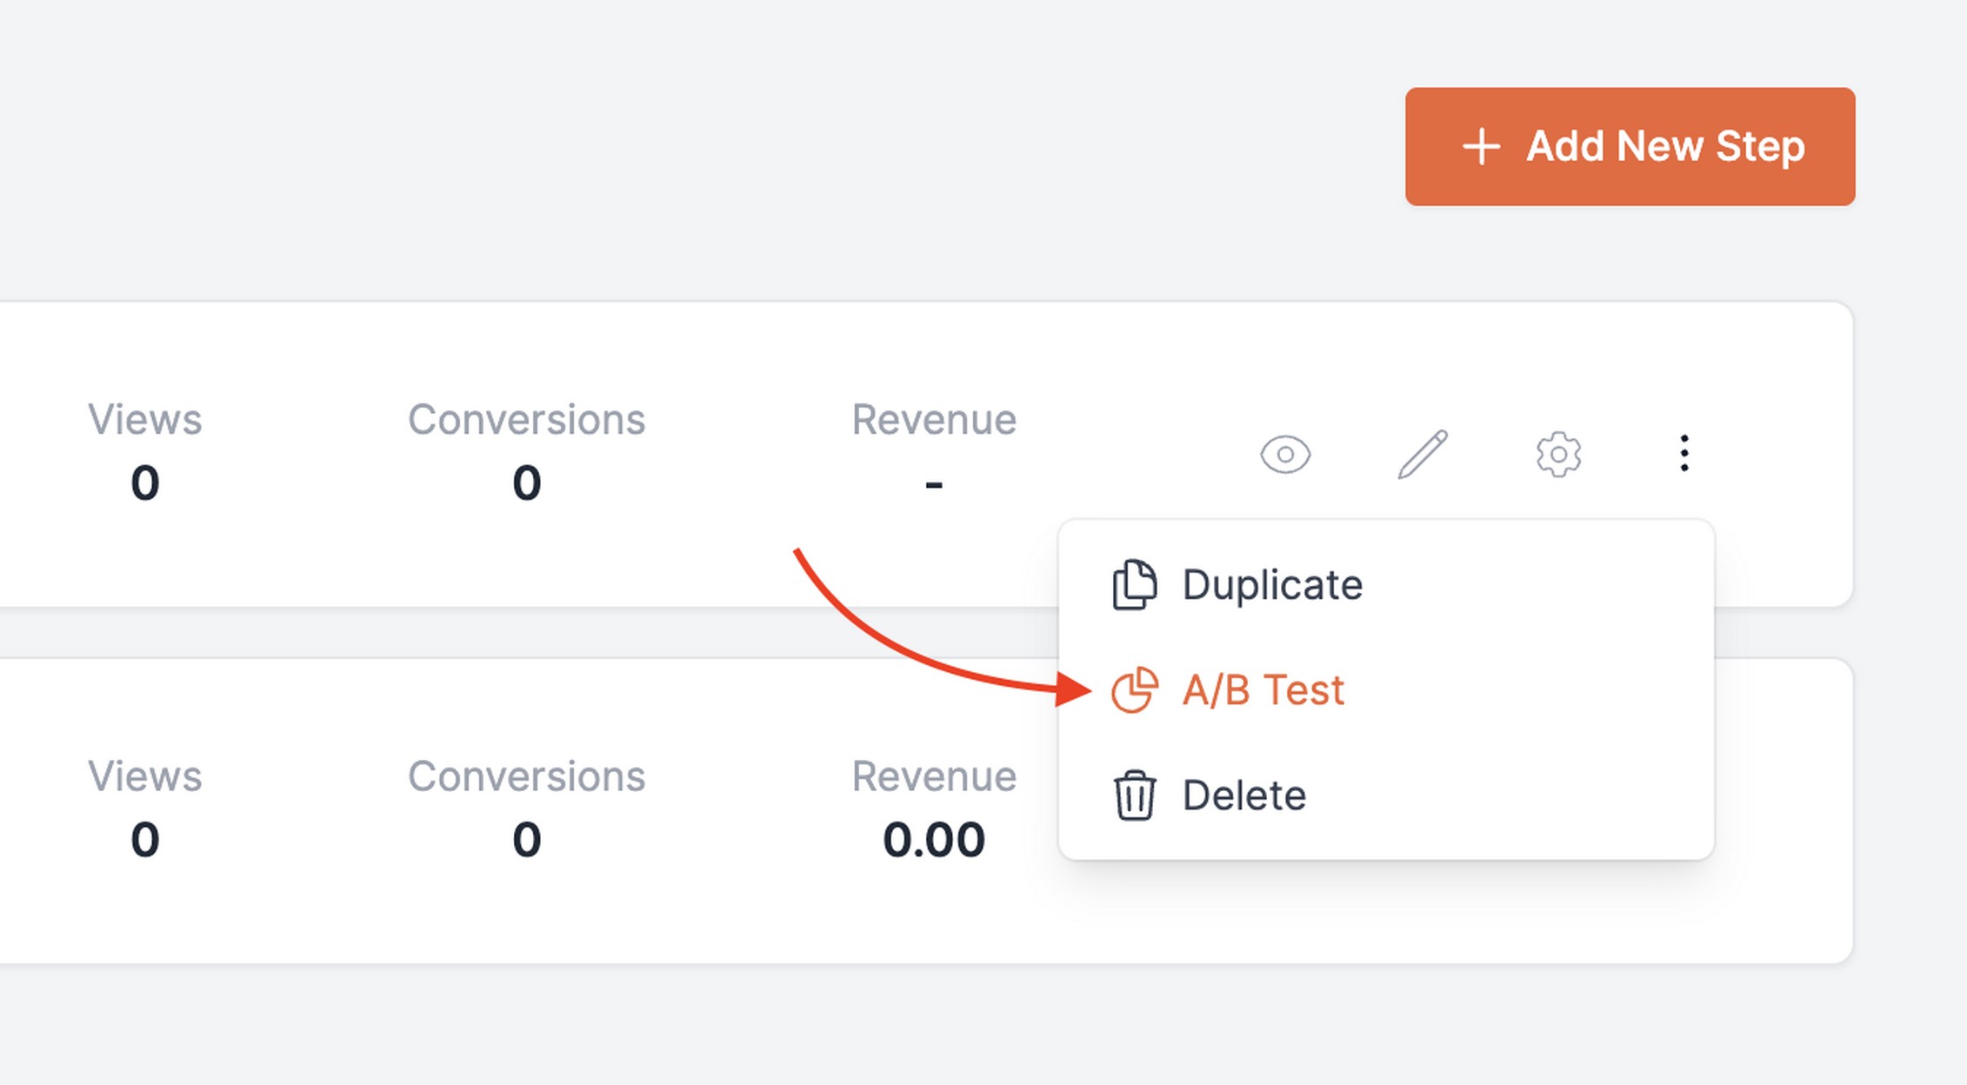Select the Revenue label in second row
Viewport: 1967px width, 1085px height.
pyautogui.click(x=934, y=776)
